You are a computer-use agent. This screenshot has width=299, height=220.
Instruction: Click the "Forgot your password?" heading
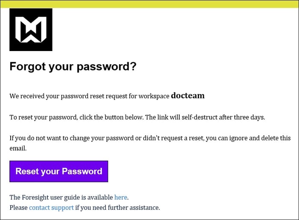73,67
